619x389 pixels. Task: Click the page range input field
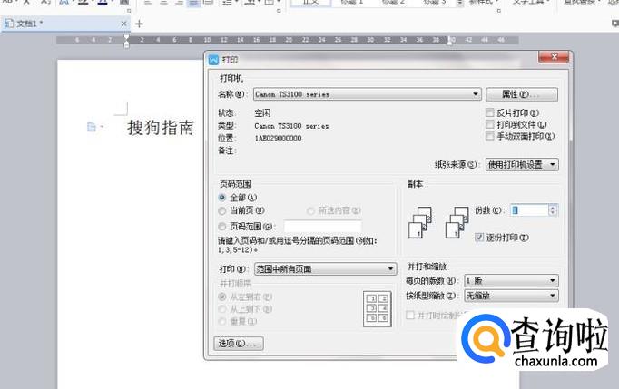point(322,227)
